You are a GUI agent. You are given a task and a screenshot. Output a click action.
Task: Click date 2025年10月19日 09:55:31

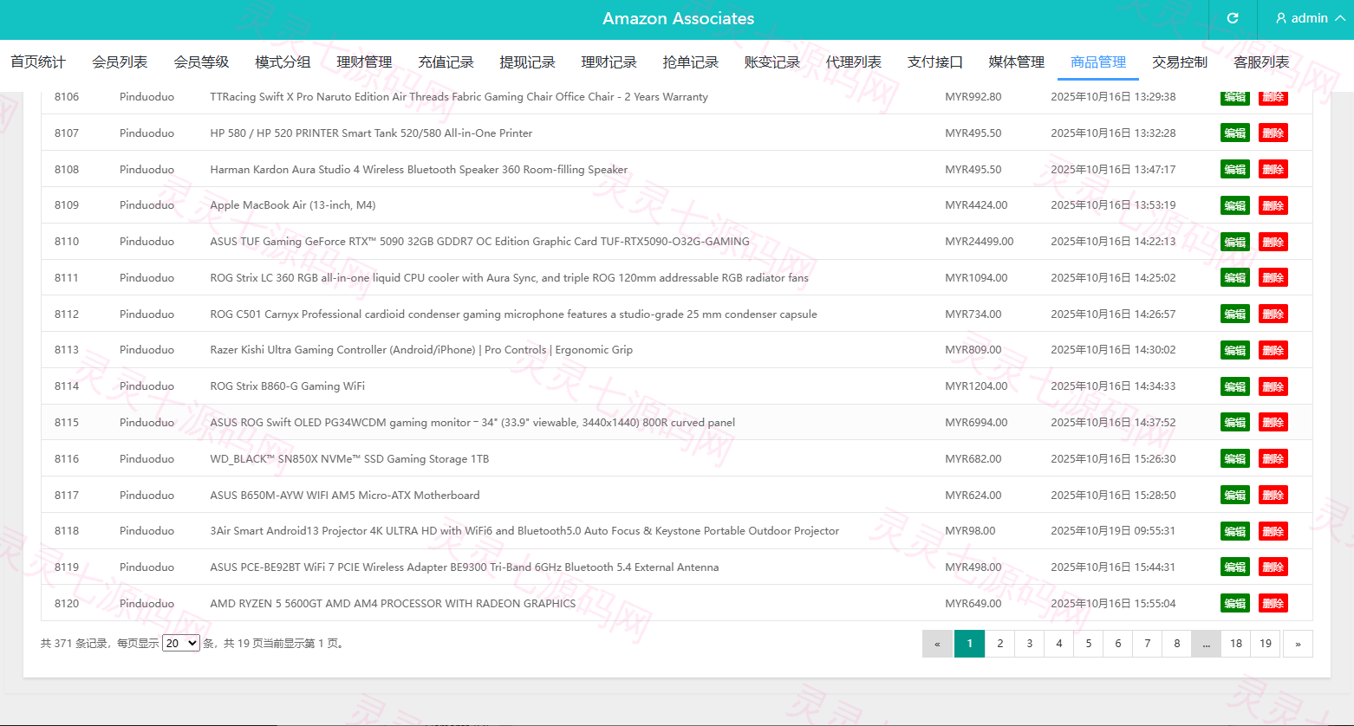(x=1113, y=531)
